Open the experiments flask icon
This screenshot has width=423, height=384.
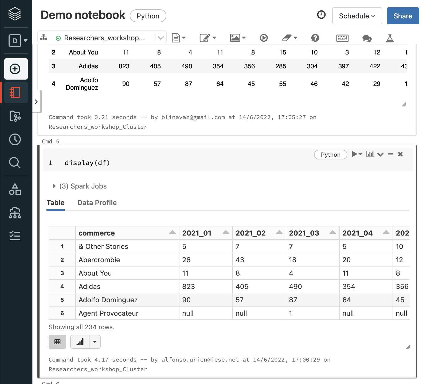[390, 38]
